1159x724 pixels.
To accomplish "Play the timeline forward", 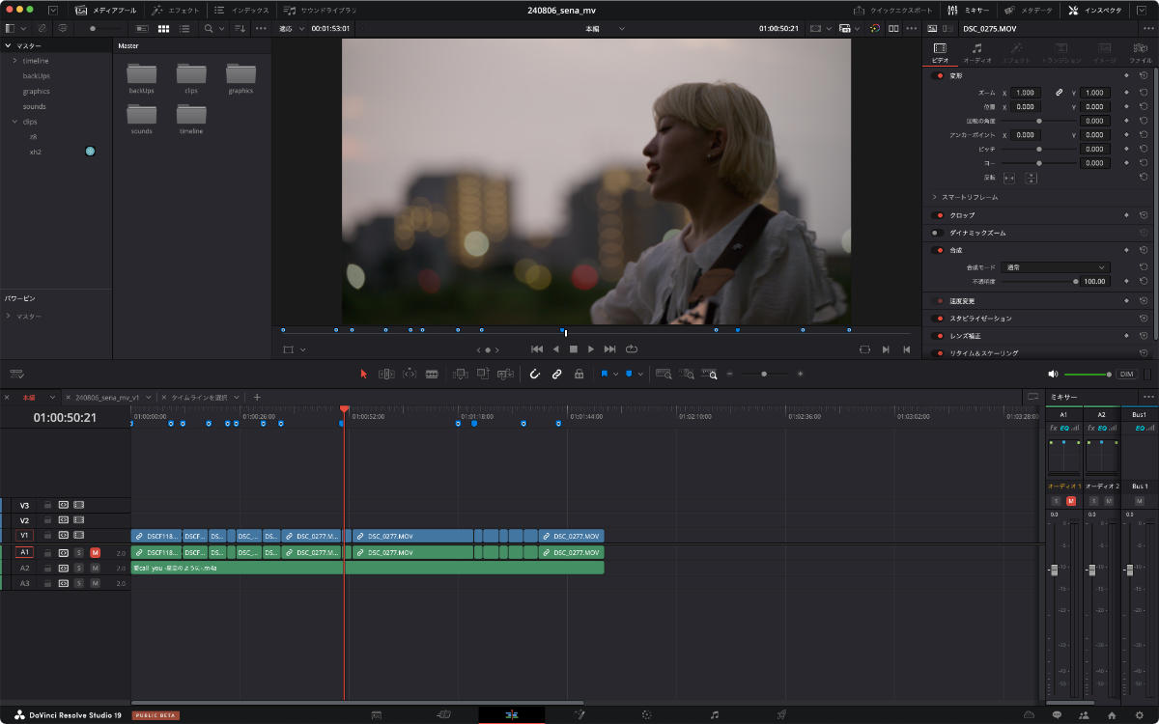I will coord(591,348).
